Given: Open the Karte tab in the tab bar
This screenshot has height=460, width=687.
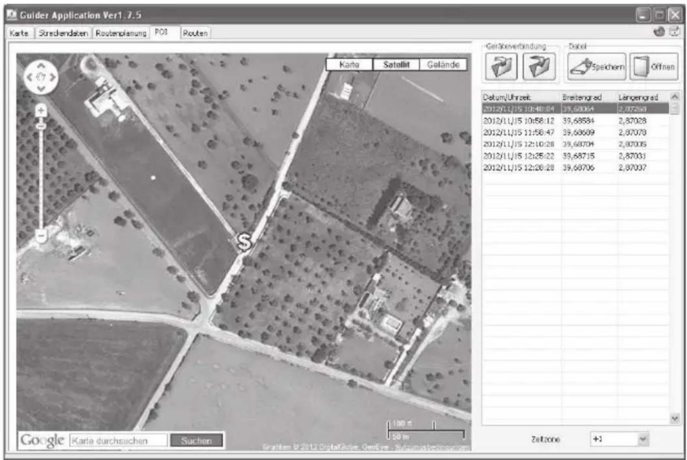Looking at the screenshot, I should (19, 33).
